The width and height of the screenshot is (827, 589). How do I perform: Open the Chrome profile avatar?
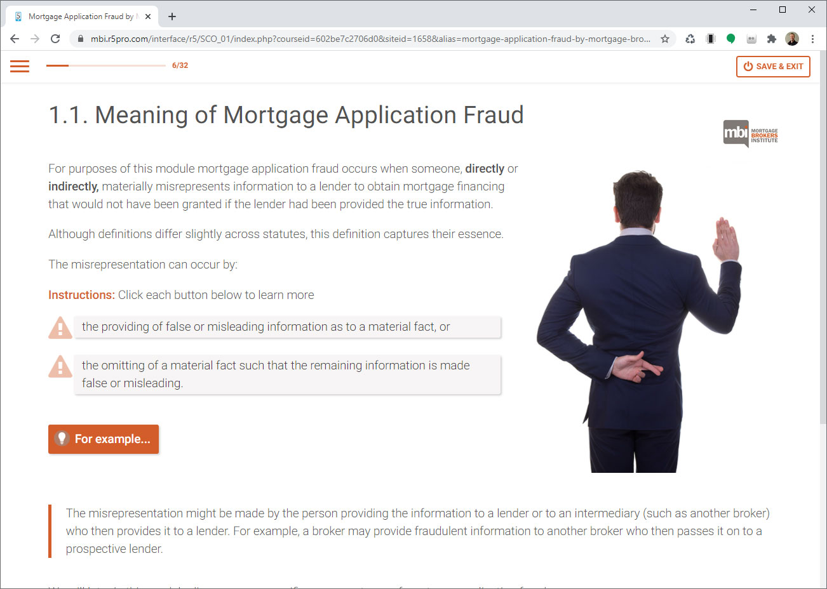click(792, 39)
